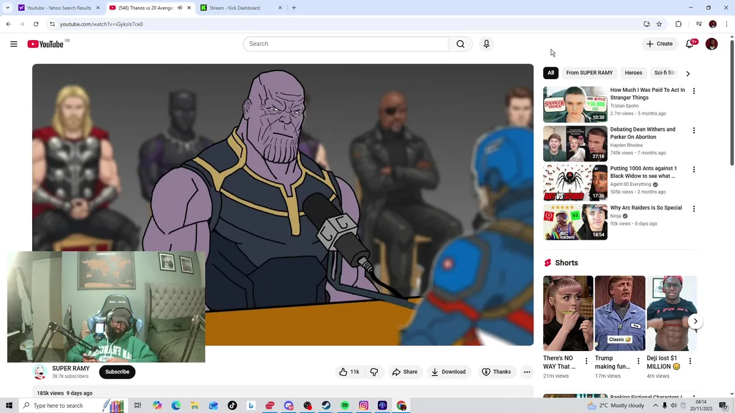Image resolution: width=735 pixels, height=413 pixels.
Task: Open Stranger Things pay video thumbnail
Action: click(575, 104)
